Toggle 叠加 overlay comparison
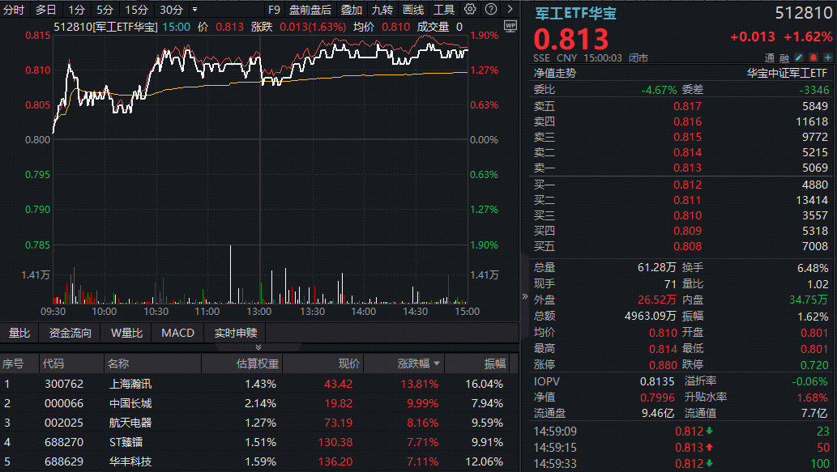 (x=351, y=10)
